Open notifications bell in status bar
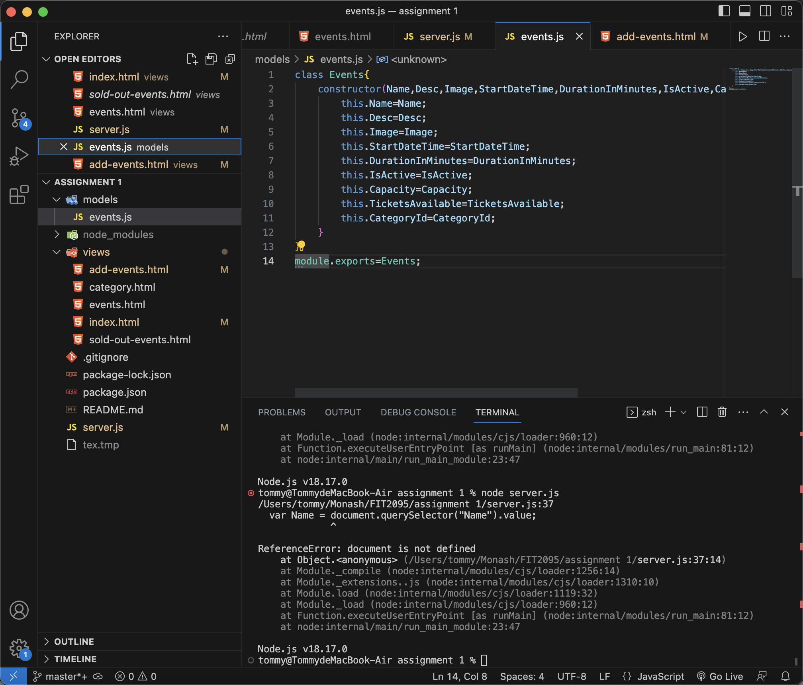 (x=785, y=676)
